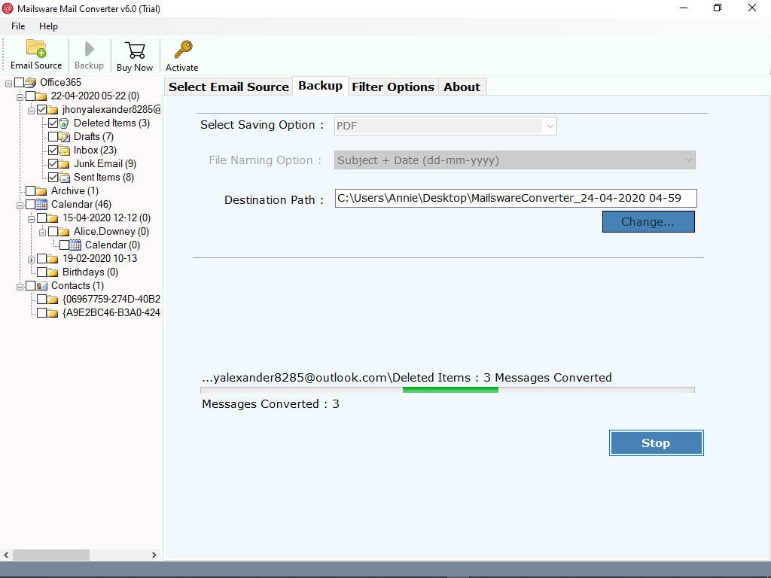Click the Archive folder icon
Image resolution: width=771 pixels, height=578 pixels.
41,190
